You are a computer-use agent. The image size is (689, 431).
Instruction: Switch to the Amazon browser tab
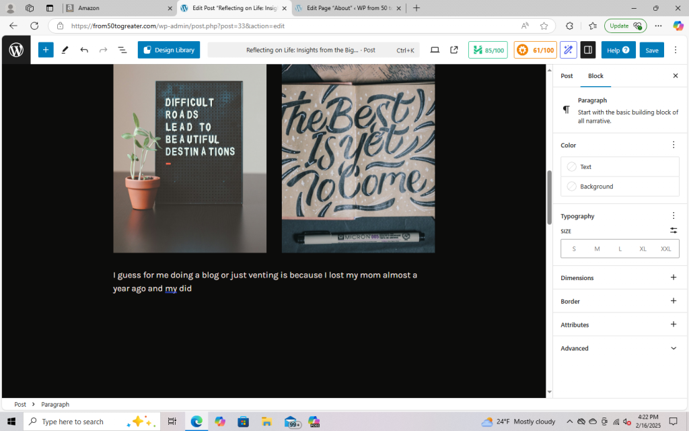(x=118, y=8)
